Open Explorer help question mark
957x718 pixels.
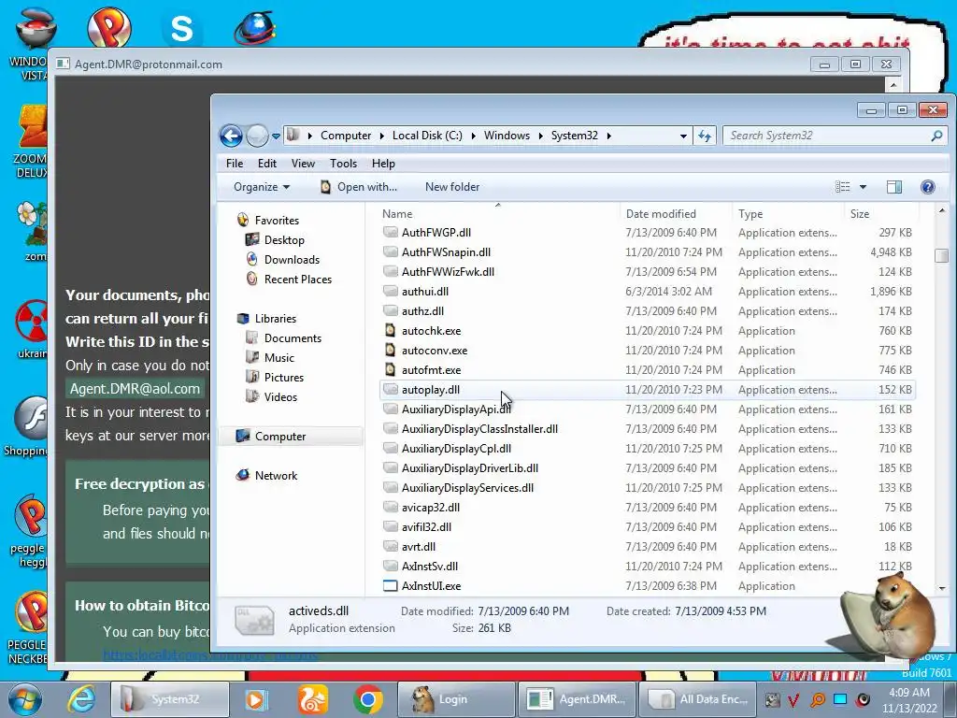[x=928, y=187]
